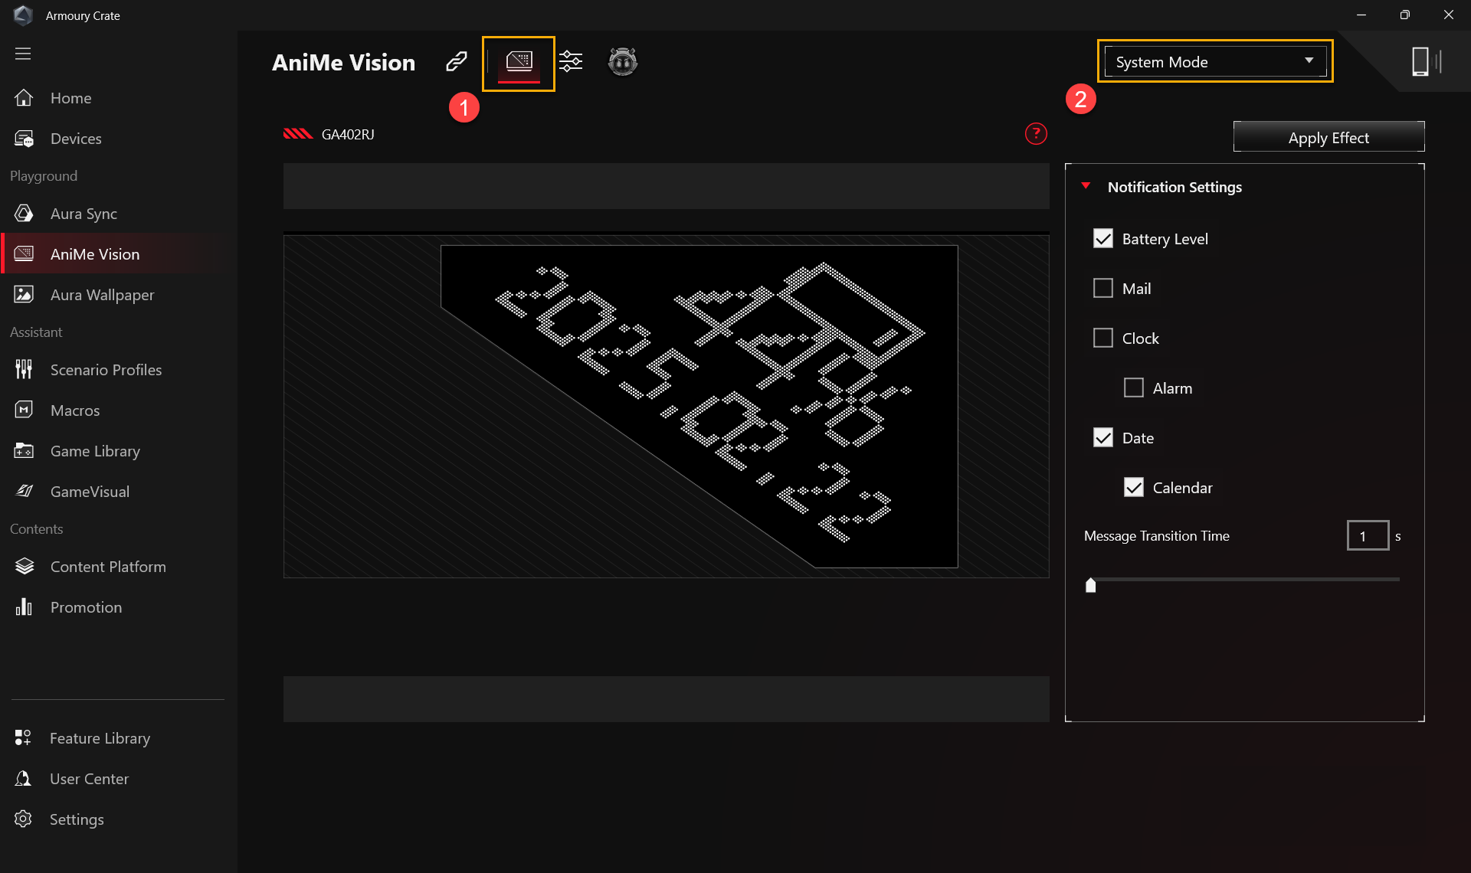Open the hamburger menu icon
The width and height of the screenshot is (1471, 873).
[23, 54]
